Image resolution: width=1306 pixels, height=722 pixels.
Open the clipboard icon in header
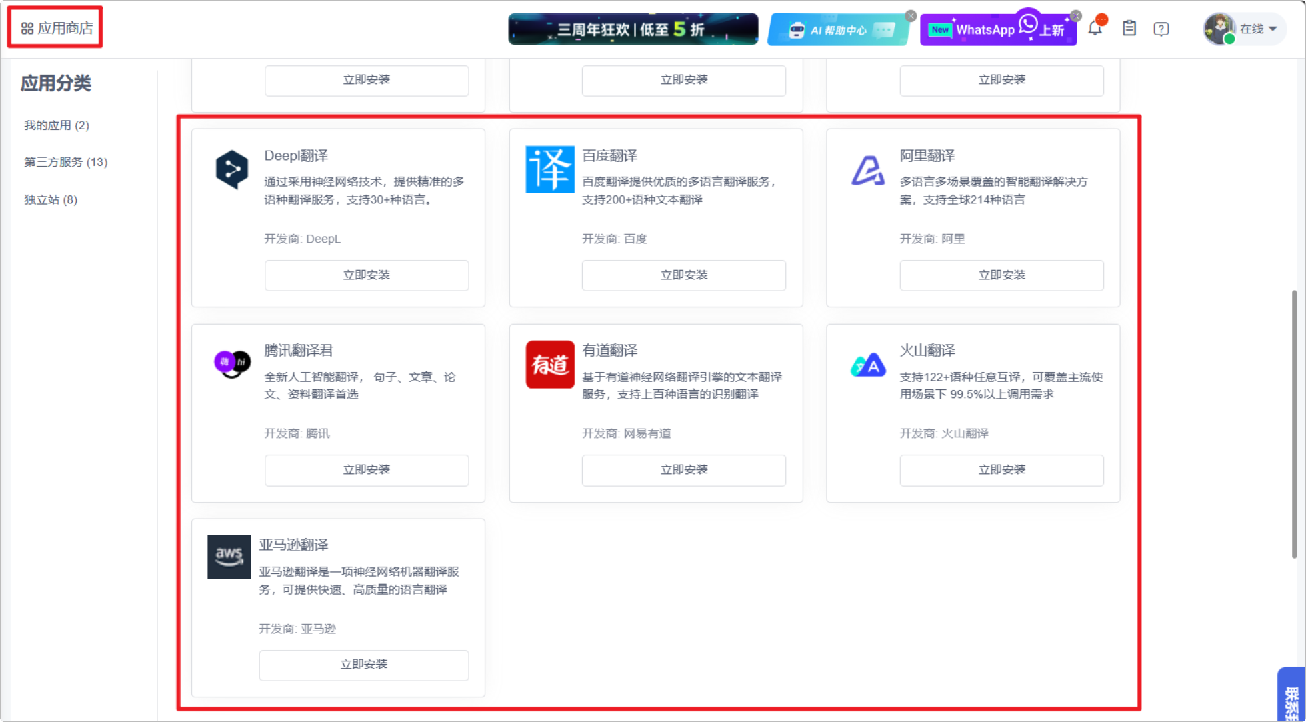(1129, 29)
